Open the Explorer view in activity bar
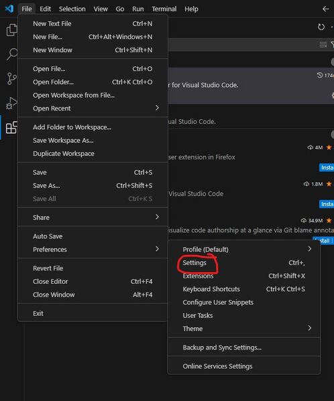334x401 pixels. [11, 30]
